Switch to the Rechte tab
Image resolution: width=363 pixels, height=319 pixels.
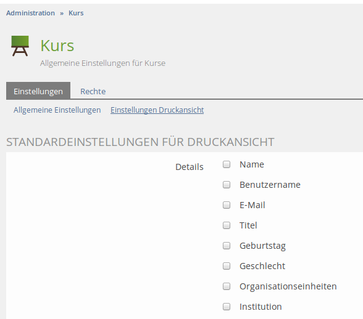pyautogui.click(x=93, y=92)
